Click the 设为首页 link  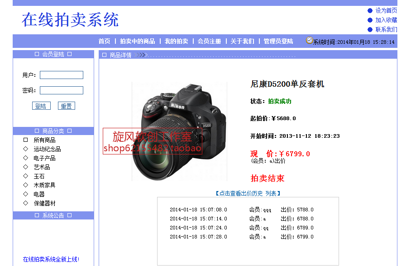386,10
